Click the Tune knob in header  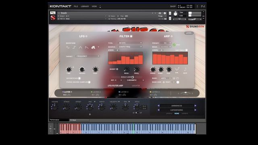tap(175, 14)
